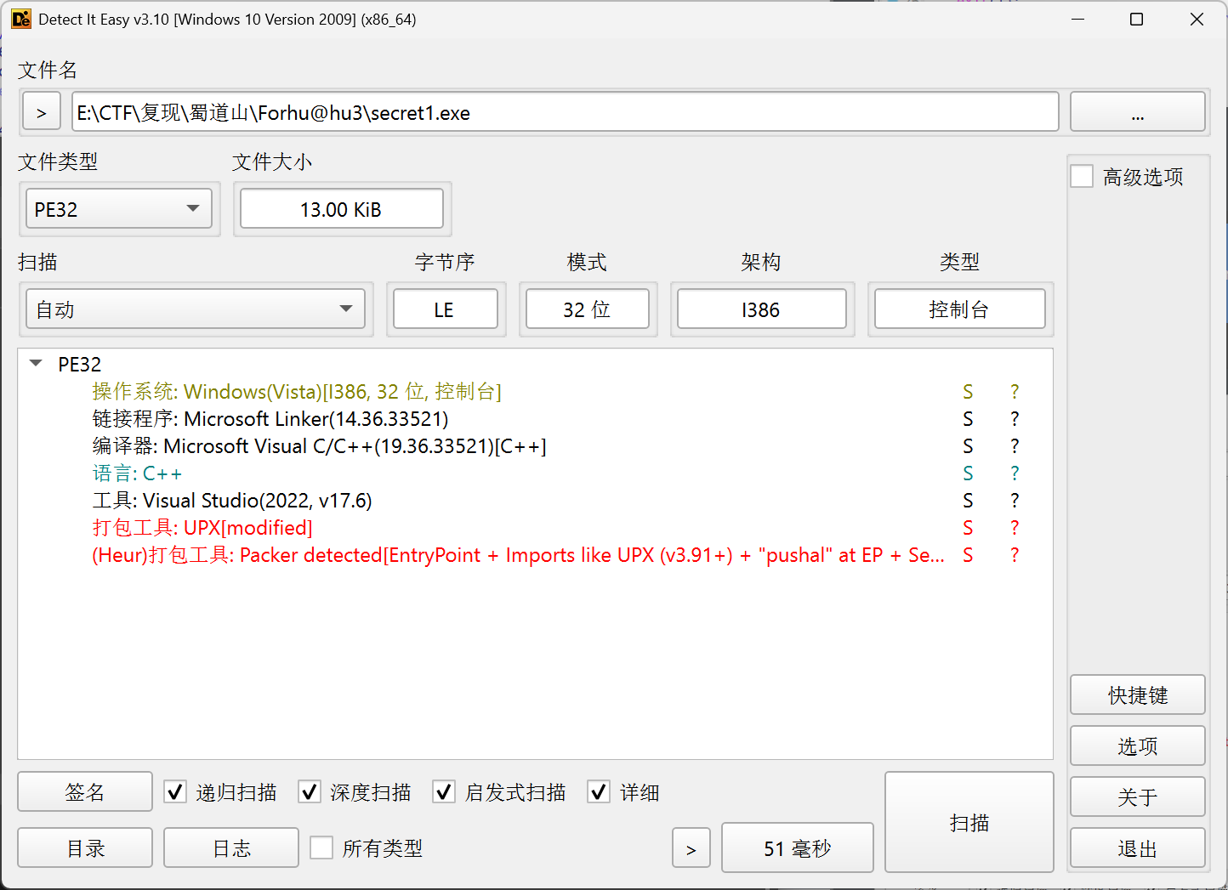Click the S link in the 语言: C++ row

[968, 473]
